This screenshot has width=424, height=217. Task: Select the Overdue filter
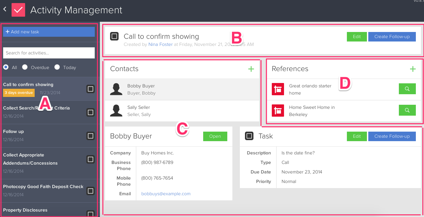point(24,67)
